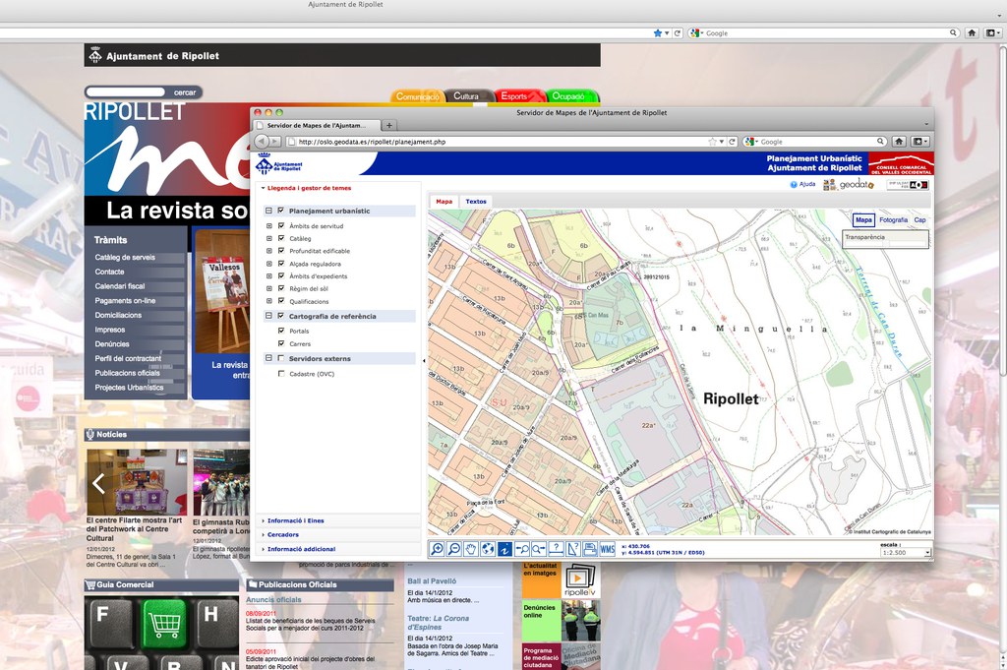Switch to the Textos tab
This screenshot has height=670, width=1007.
coord(476,202)
